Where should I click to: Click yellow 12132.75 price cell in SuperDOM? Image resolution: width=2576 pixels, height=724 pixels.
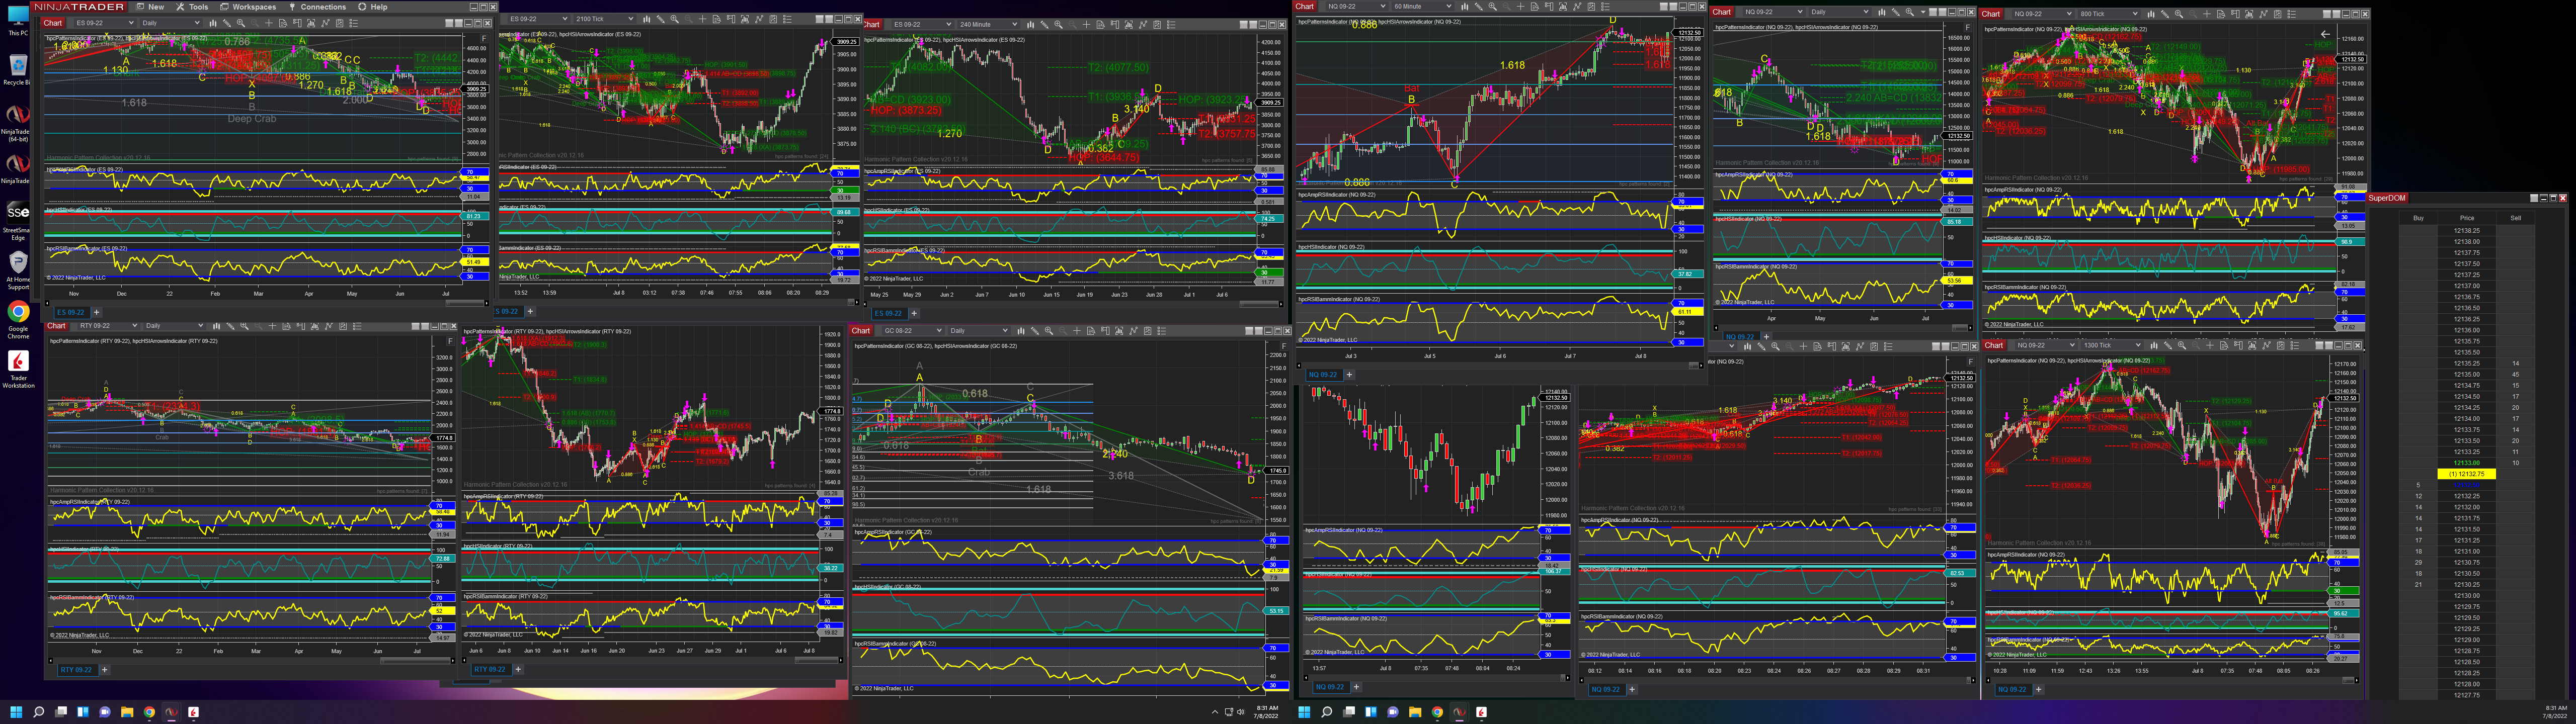pyautogui.click(x=2466, y=474)
